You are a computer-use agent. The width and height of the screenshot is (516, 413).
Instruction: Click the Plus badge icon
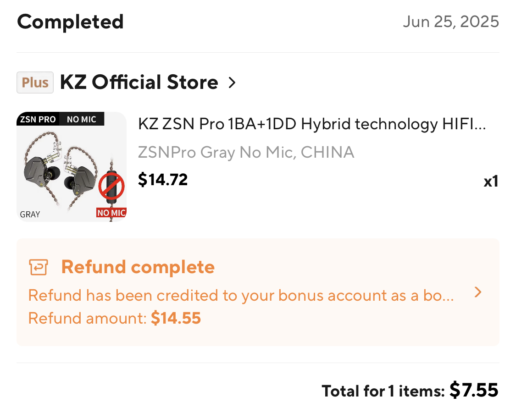click(35, 83)
